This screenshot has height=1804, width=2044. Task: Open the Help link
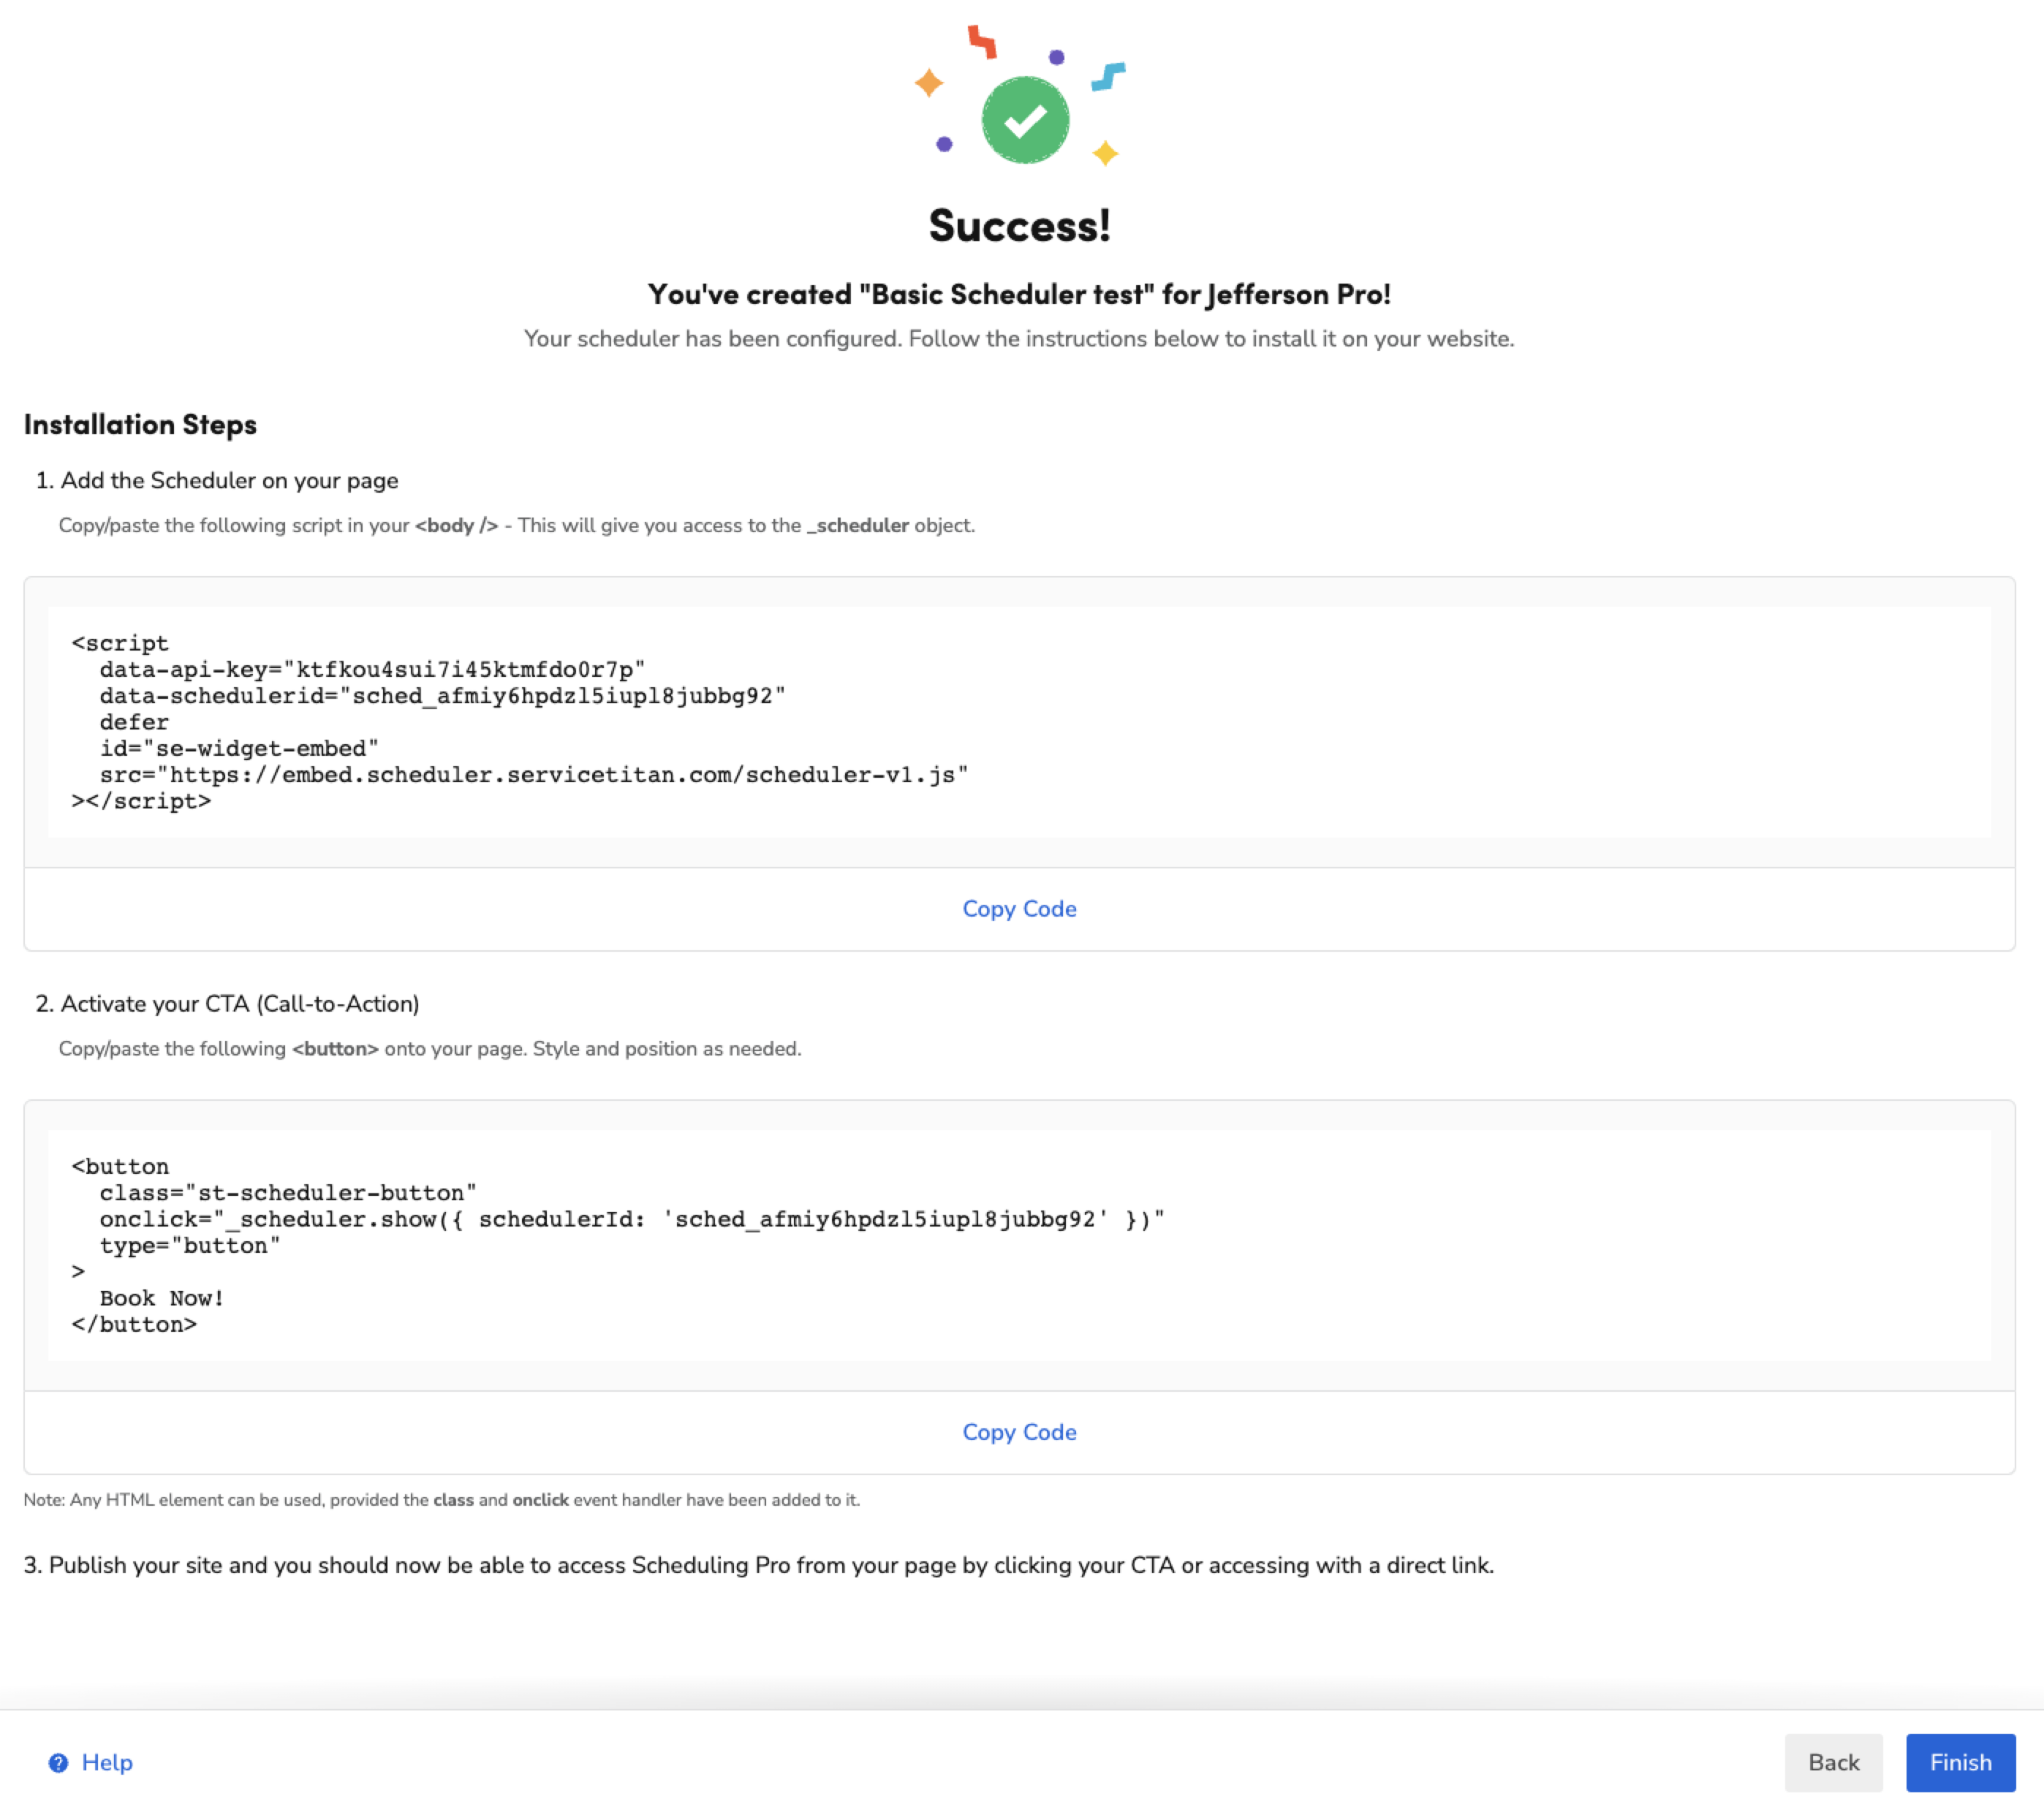coord(107,1762)
